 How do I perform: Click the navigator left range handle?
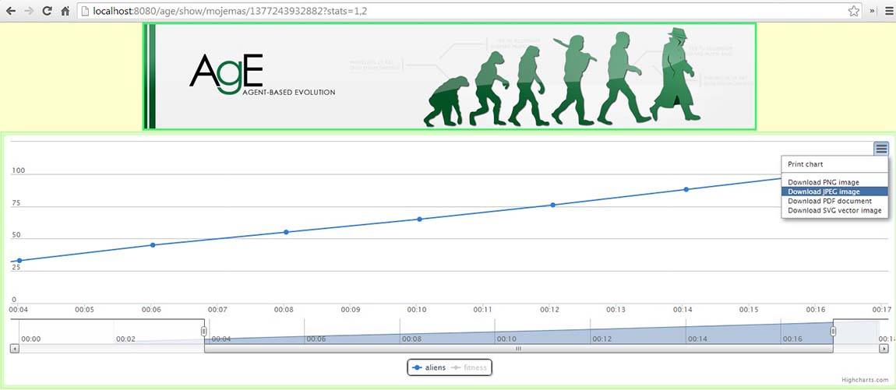point(204,331)
